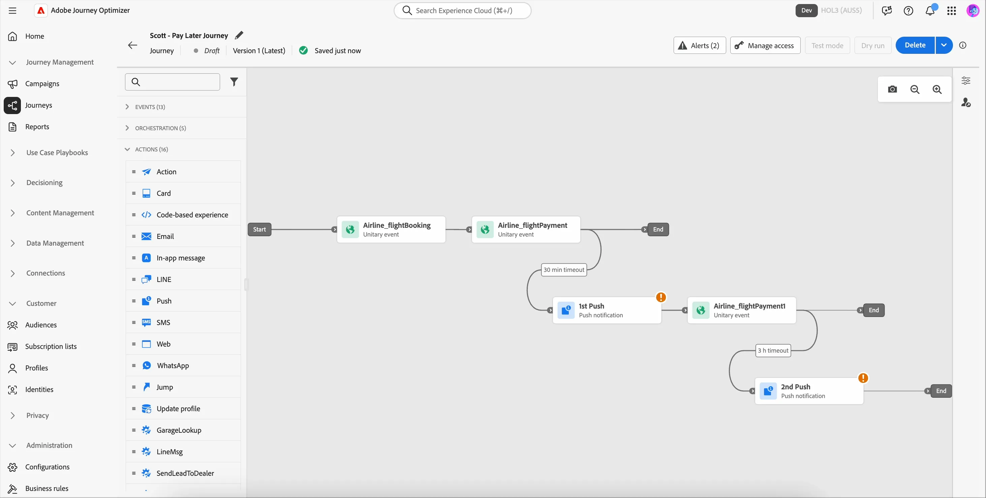This screenshot has height=498, width=986.
Task: Go back using the left arrow
Action: coord(132,45)
